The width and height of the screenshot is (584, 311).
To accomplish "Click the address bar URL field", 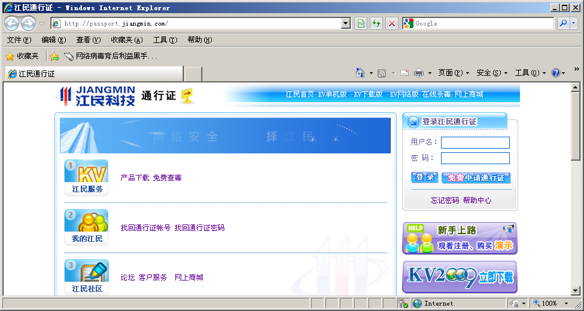I will (201, 23).
